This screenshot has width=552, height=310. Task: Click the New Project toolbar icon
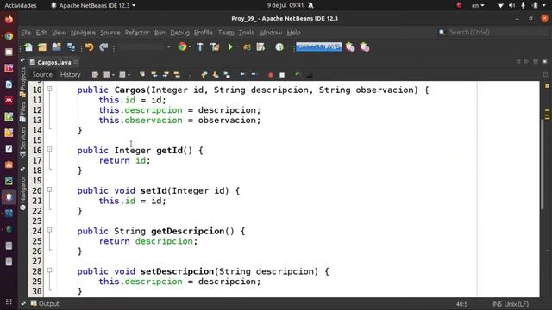pyautogui.click(x=42, y=47)
